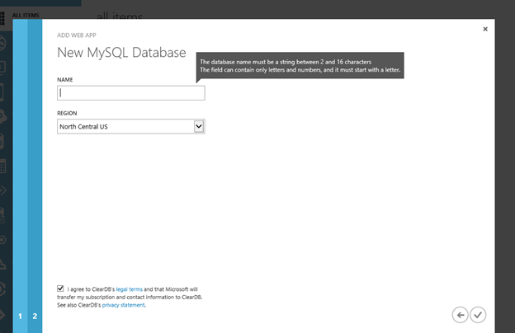Select the monitor Virtual Machines sidebar icon
The image size is (515, 333).
point(2,68)
